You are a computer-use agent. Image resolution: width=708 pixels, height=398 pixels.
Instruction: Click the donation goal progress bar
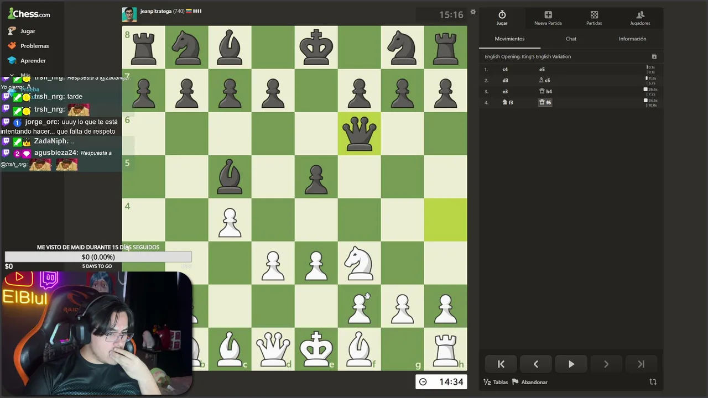click(98, 257)
